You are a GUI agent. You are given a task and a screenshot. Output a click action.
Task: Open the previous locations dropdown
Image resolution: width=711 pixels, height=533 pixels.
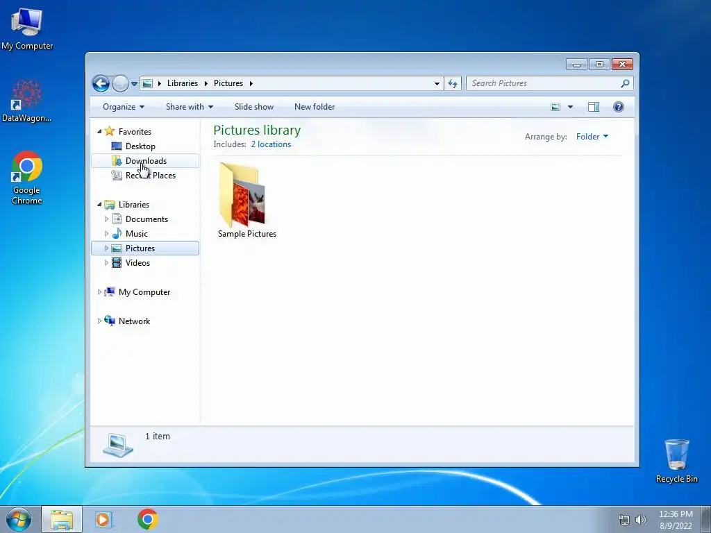[x=437, y=83]
